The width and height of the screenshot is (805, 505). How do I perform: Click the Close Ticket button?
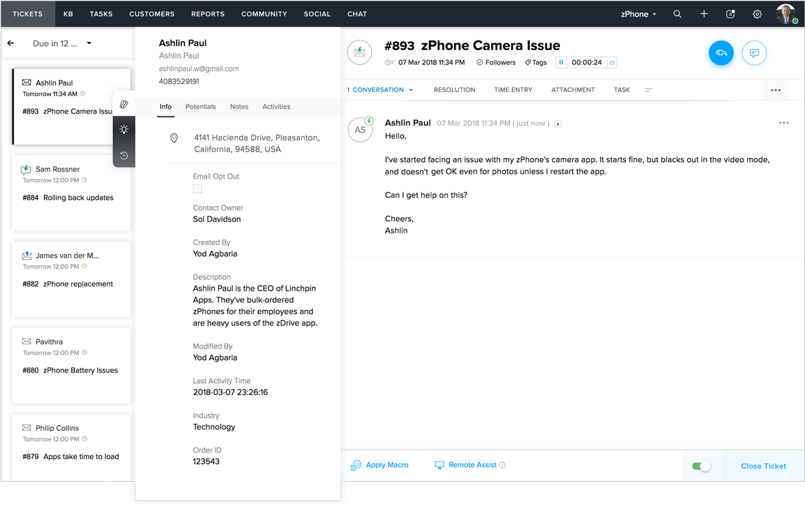point(763,466)
